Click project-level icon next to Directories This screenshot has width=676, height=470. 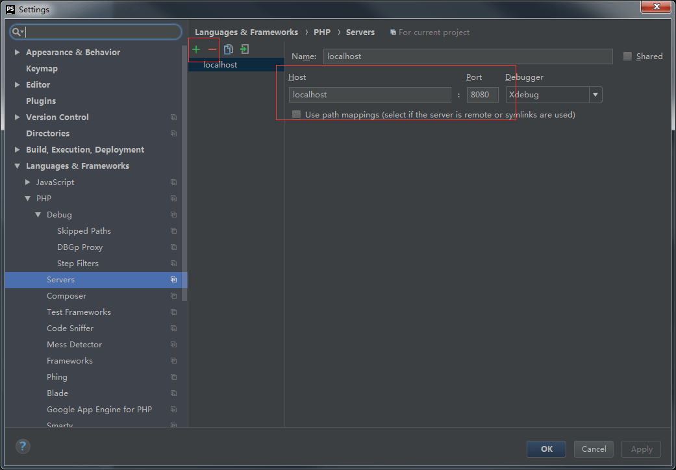pyautogui.click(x=174, y=134)
